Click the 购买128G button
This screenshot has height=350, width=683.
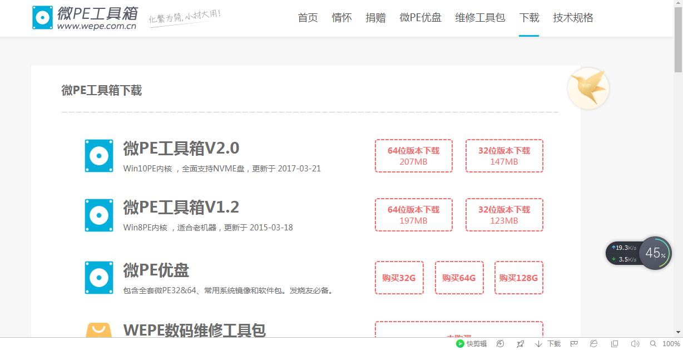point(518,278)
